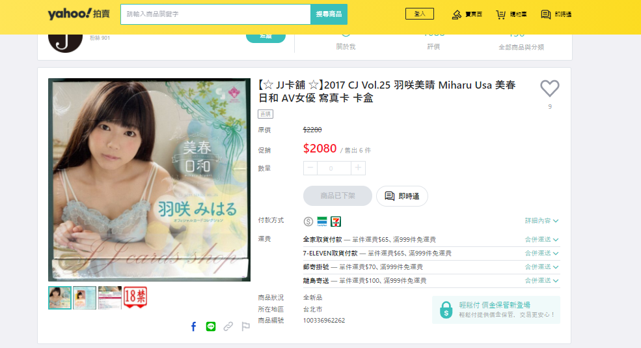Open the header chat bubble icon
This screenshot has height=348, width=641.
tap(545, 15)
